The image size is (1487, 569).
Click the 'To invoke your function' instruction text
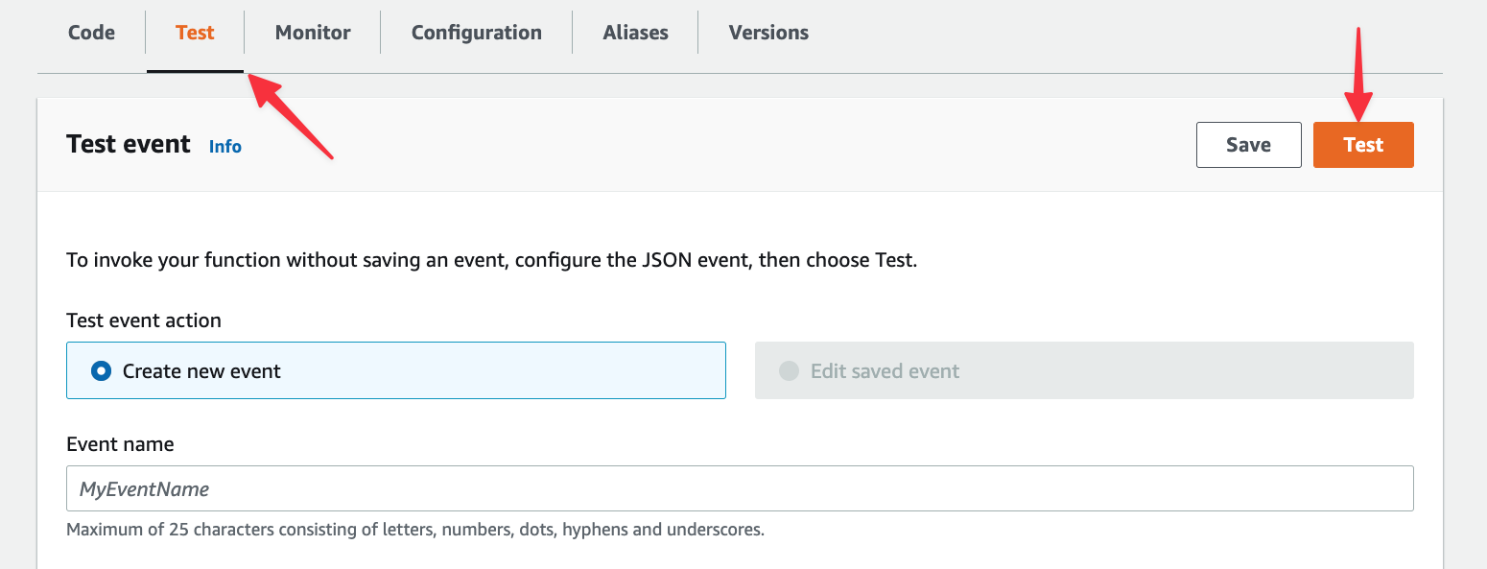(492, 260)
